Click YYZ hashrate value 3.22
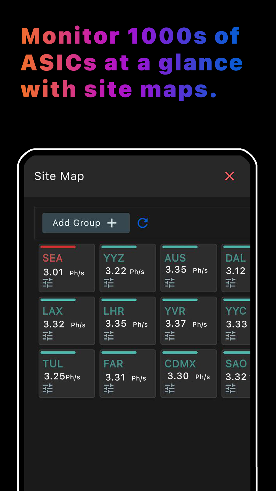The height and width of the screenshot is (491, 276). coord(116,271)
